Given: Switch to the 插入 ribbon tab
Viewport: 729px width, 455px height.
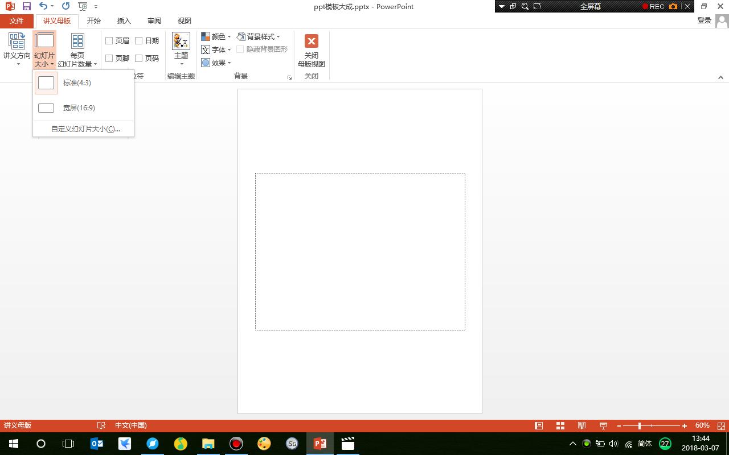Looking at the screenshot, I should pos(124,20).
